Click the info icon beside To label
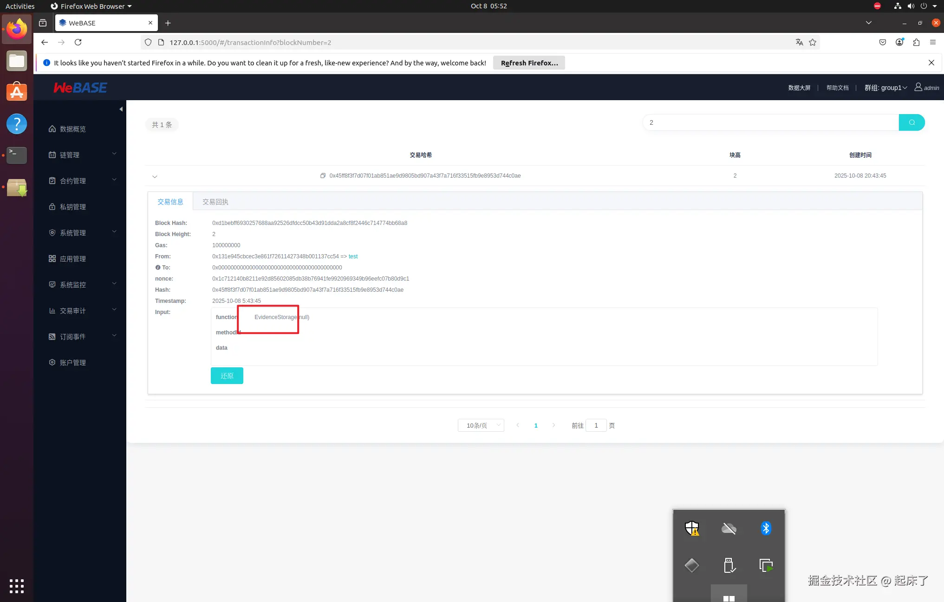944x602 pixels. [x=158, y=268]
